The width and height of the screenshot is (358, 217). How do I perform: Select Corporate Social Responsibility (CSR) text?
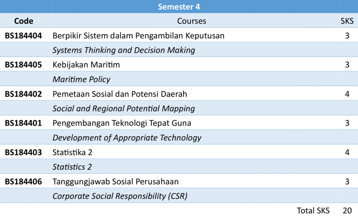tap(120, 196)
